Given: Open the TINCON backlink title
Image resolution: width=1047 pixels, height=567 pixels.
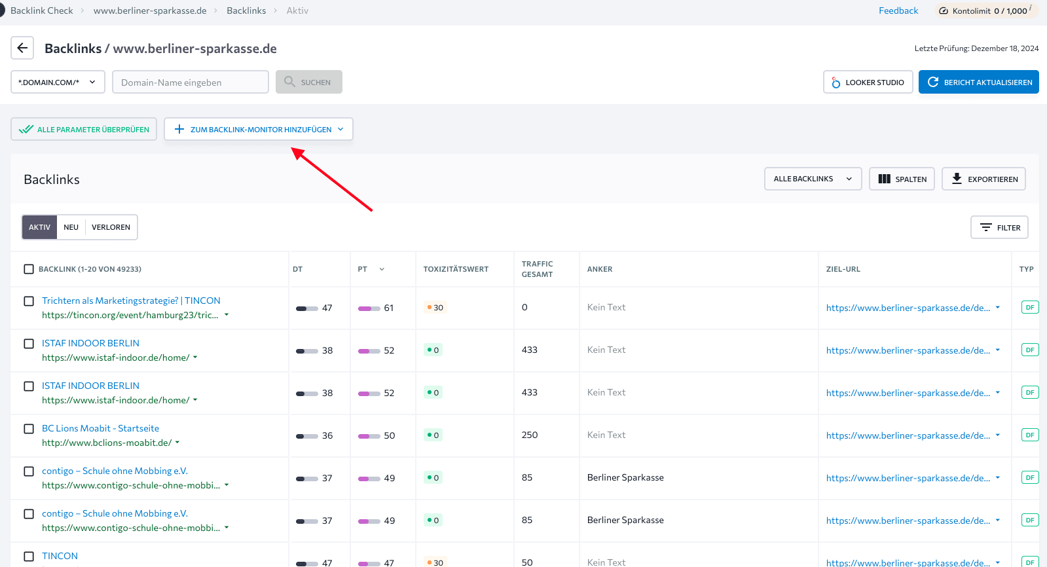Looking at the screenshot, I should coord(60,556).
